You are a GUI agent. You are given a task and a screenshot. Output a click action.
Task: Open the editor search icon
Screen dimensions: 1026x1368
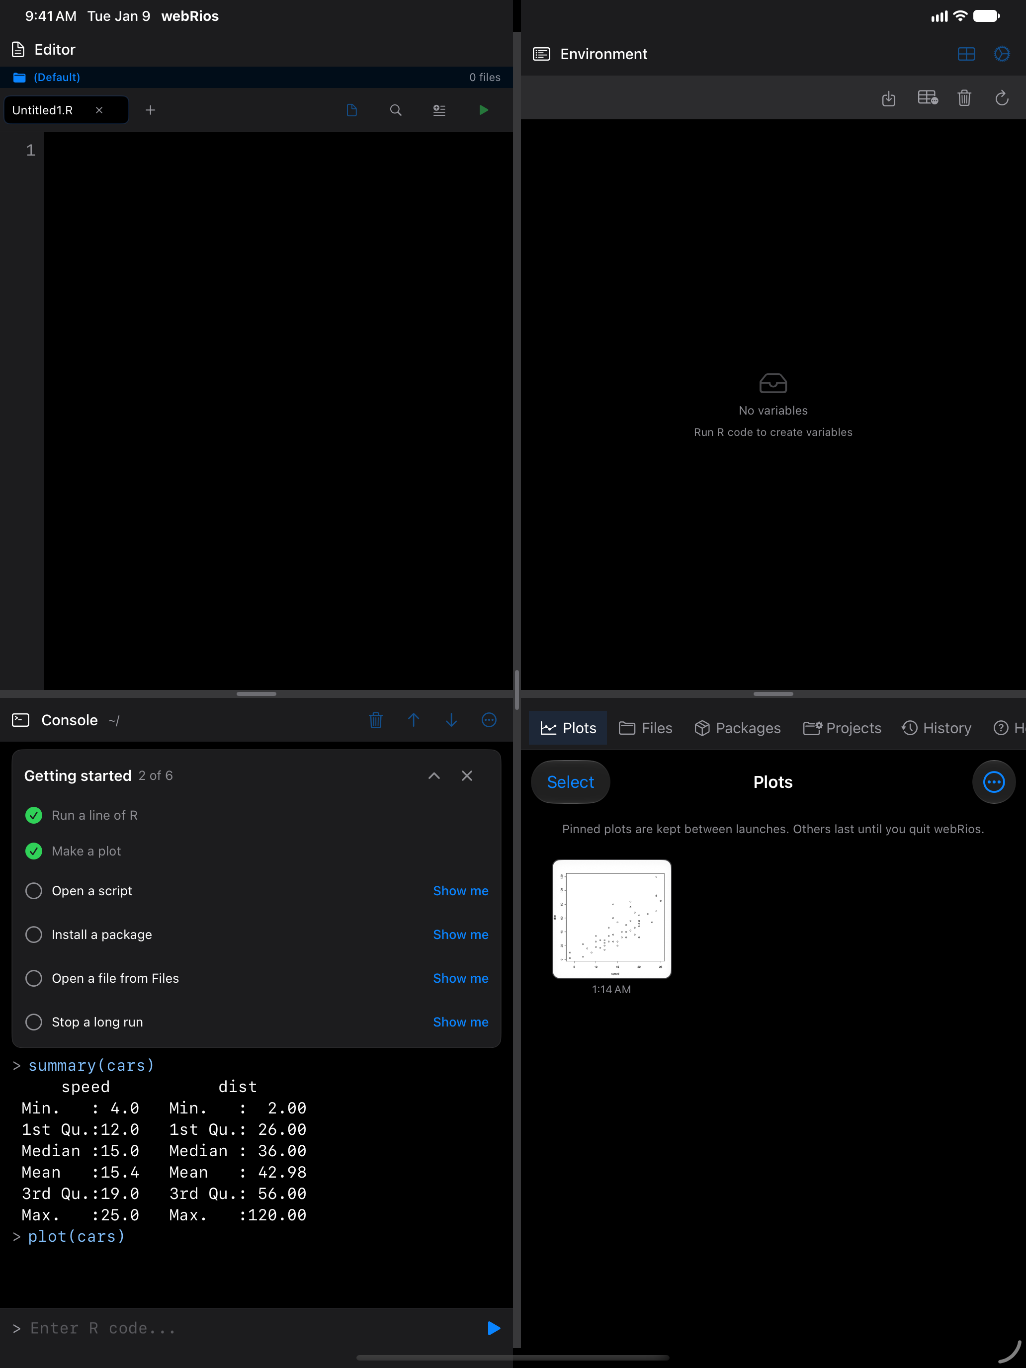tap(396, 110)
